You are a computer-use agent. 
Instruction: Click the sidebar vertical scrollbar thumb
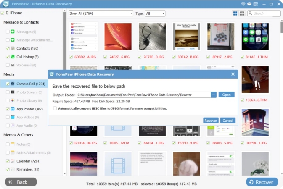(65, 41)
